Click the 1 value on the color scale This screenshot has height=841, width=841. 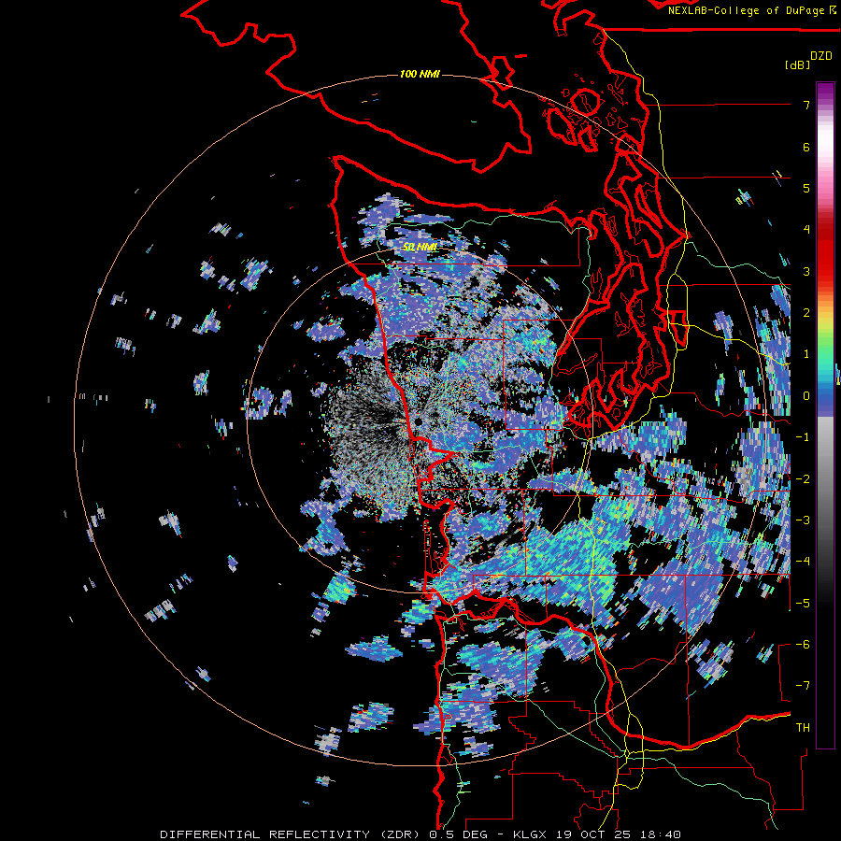806,354
